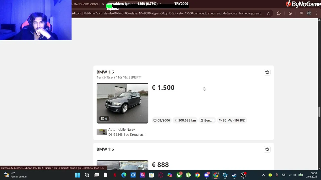Viewport: 321px width, 180px height.
Task: Open uTorrent from the taskbar
Action: [188, 175]
